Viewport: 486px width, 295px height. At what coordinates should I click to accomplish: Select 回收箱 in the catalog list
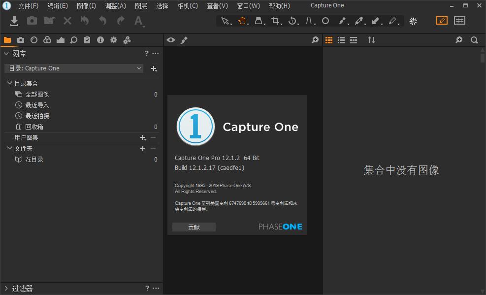click(x=35, y=127)
